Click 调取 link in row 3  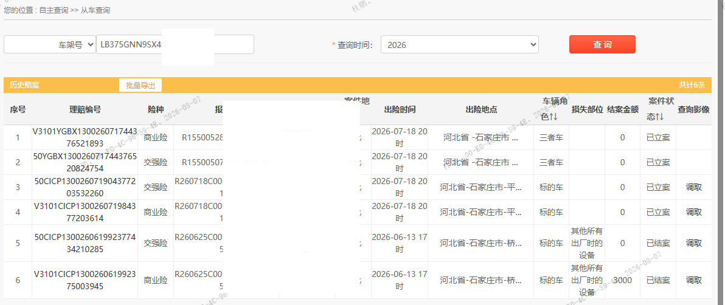(x=693, y=187)
